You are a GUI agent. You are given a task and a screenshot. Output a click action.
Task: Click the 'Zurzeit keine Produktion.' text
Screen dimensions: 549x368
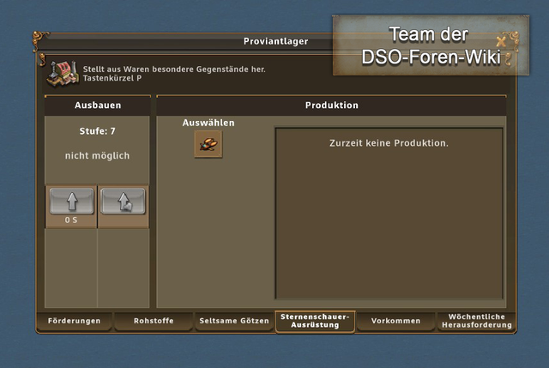[x=389, y=143]
